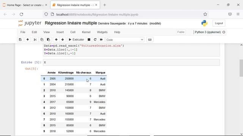Click the shield tracking protection icon

tap(46, 14)
